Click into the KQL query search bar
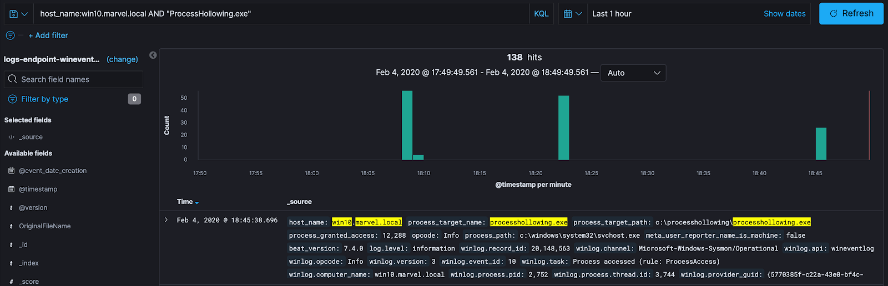The width and height of the screenshot is (888, 286). pyautogui.click(x=281, y=14)
